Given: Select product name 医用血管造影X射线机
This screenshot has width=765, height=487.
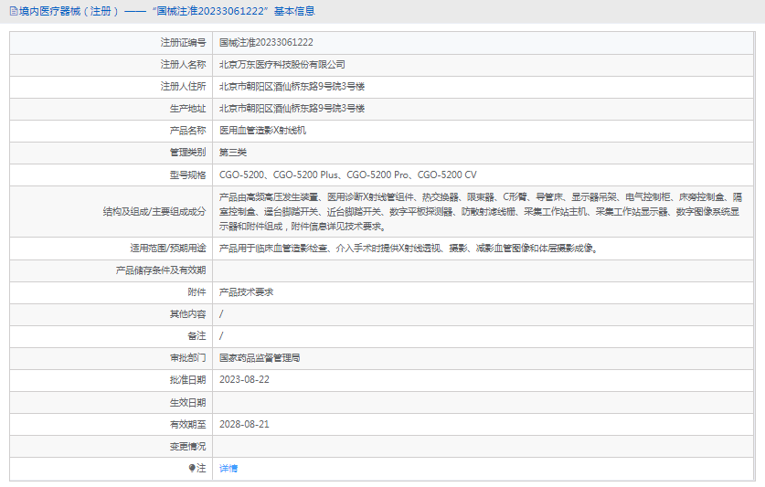Looking at the screenshot, I should click(x=262, y=131).
